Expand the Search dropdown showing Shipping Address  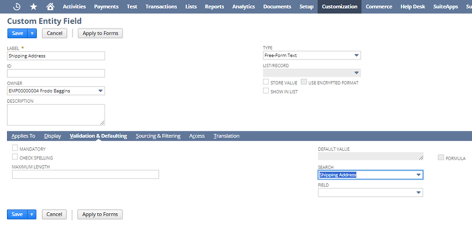click(x=418, y=175)
